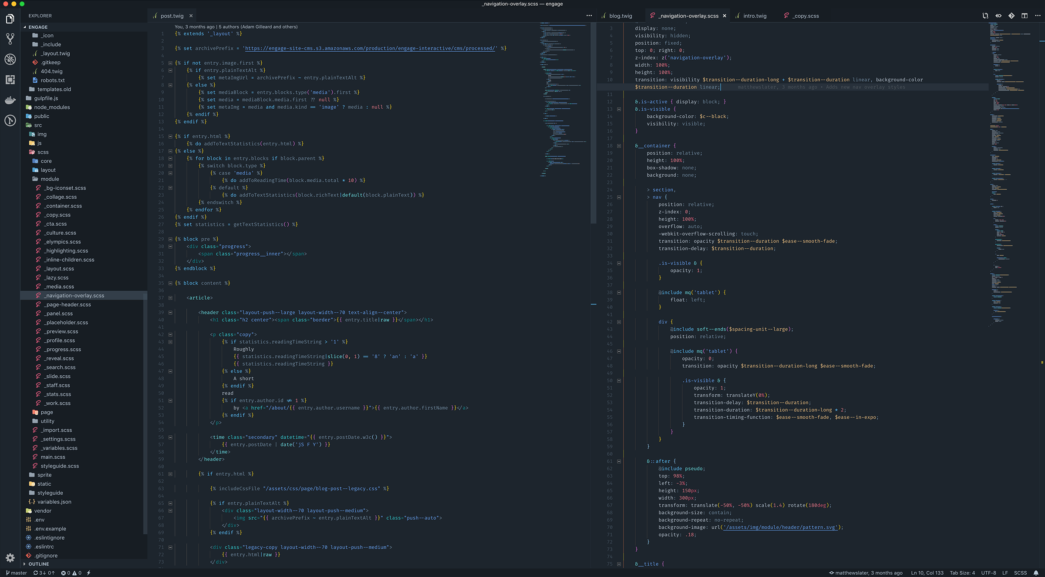1045x577 pixels.
Task: Switch to the blog.twig tab
Action: tap(620, 16)
